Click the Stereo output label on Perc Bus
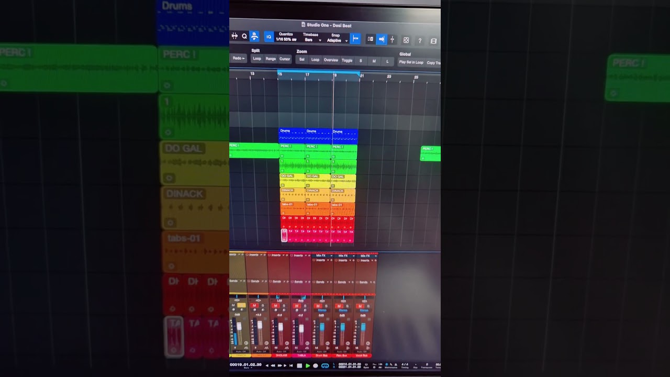This screenshot has width=670, height=377. pos(343,311)
